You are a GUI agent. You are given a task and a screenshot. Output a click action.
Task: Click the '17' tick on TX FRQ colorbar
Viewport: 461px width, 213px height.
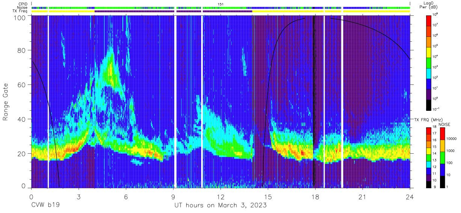[x=435, y=133]
